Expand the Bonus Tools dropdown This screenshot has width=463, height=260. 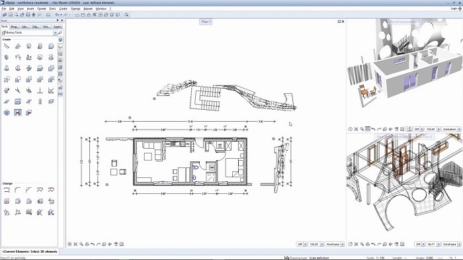(55, 33)
